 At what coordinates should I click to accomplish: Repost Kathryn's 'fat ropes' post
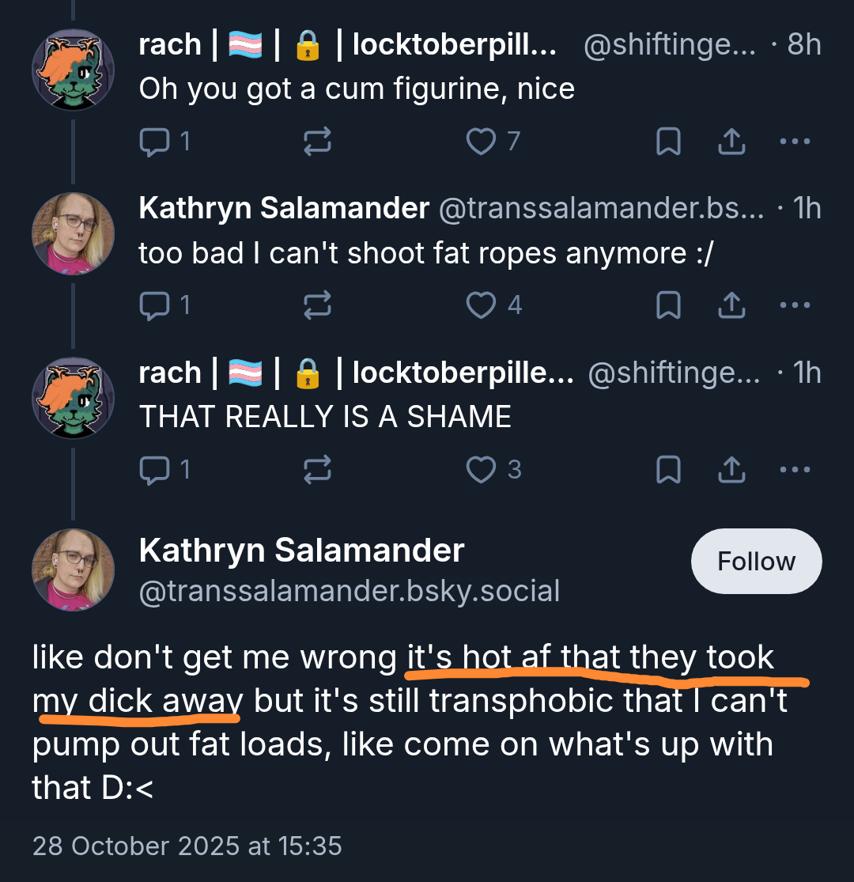coord(317,305)
